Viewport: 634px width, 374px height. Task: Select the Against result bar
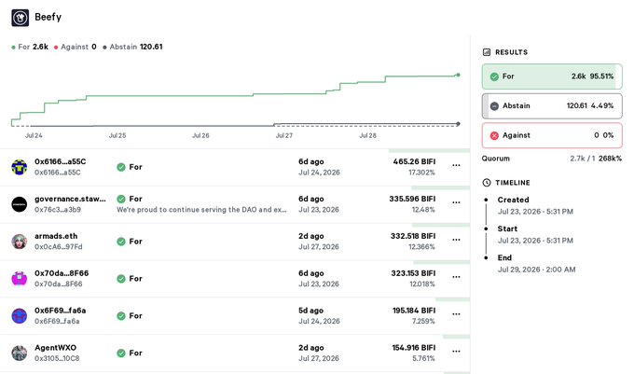552,135
